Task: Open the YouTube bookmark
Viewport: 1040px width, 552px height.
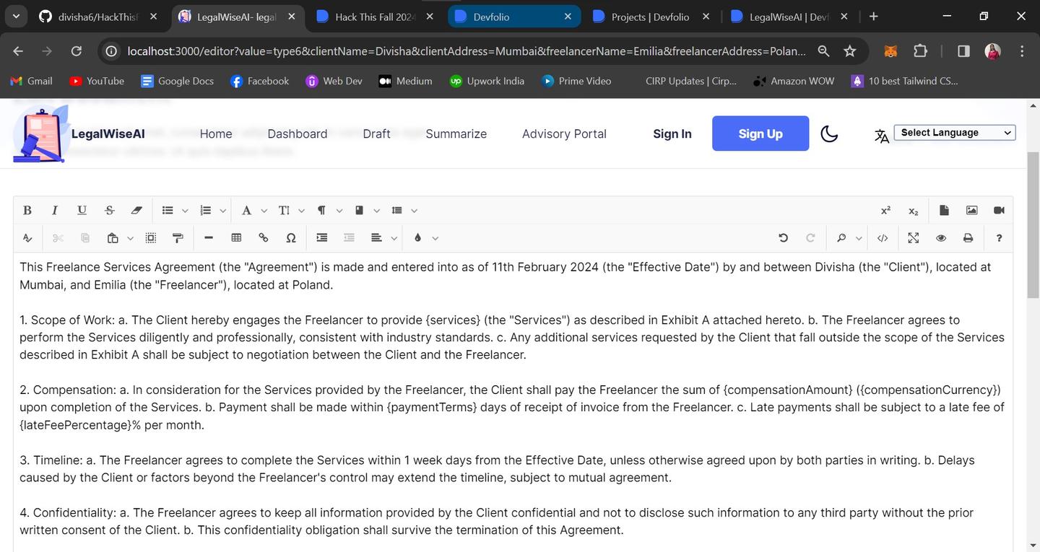Action: (x=97, y=81)
